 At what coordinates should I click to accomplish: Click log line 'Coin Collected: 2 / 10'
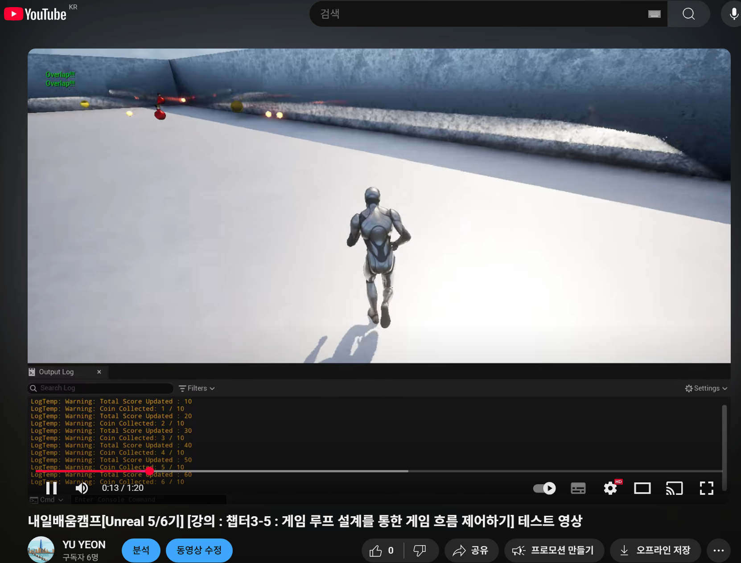pyautogui.click(x=107, y=424)
